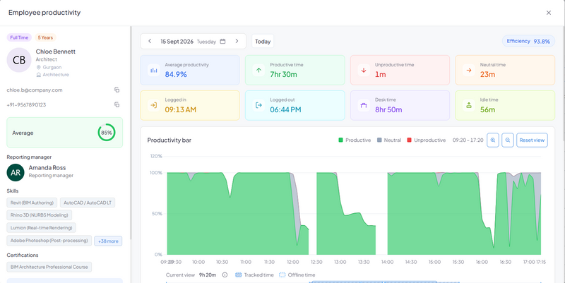
Task: Zoom in on the productivity chart
Action: point(493,140)
